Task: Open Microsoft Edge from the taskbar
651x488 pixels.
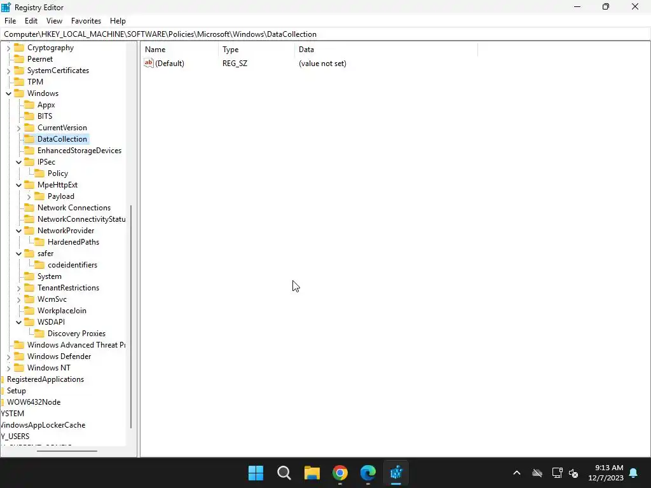Action: (368, 473)
